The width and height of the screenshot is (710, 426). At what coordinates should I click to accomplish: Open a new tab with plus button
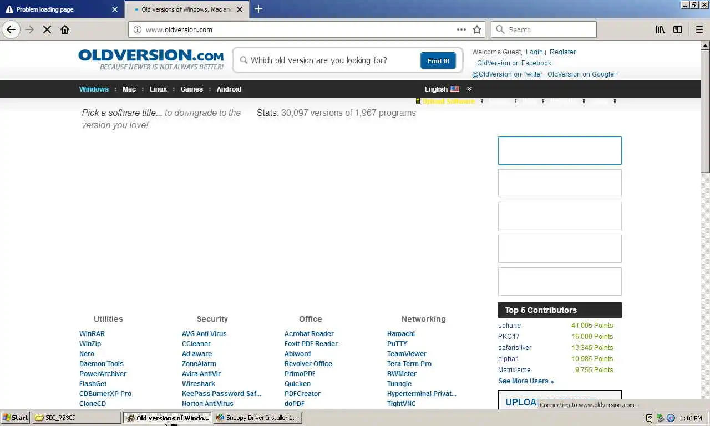point(258,9)
